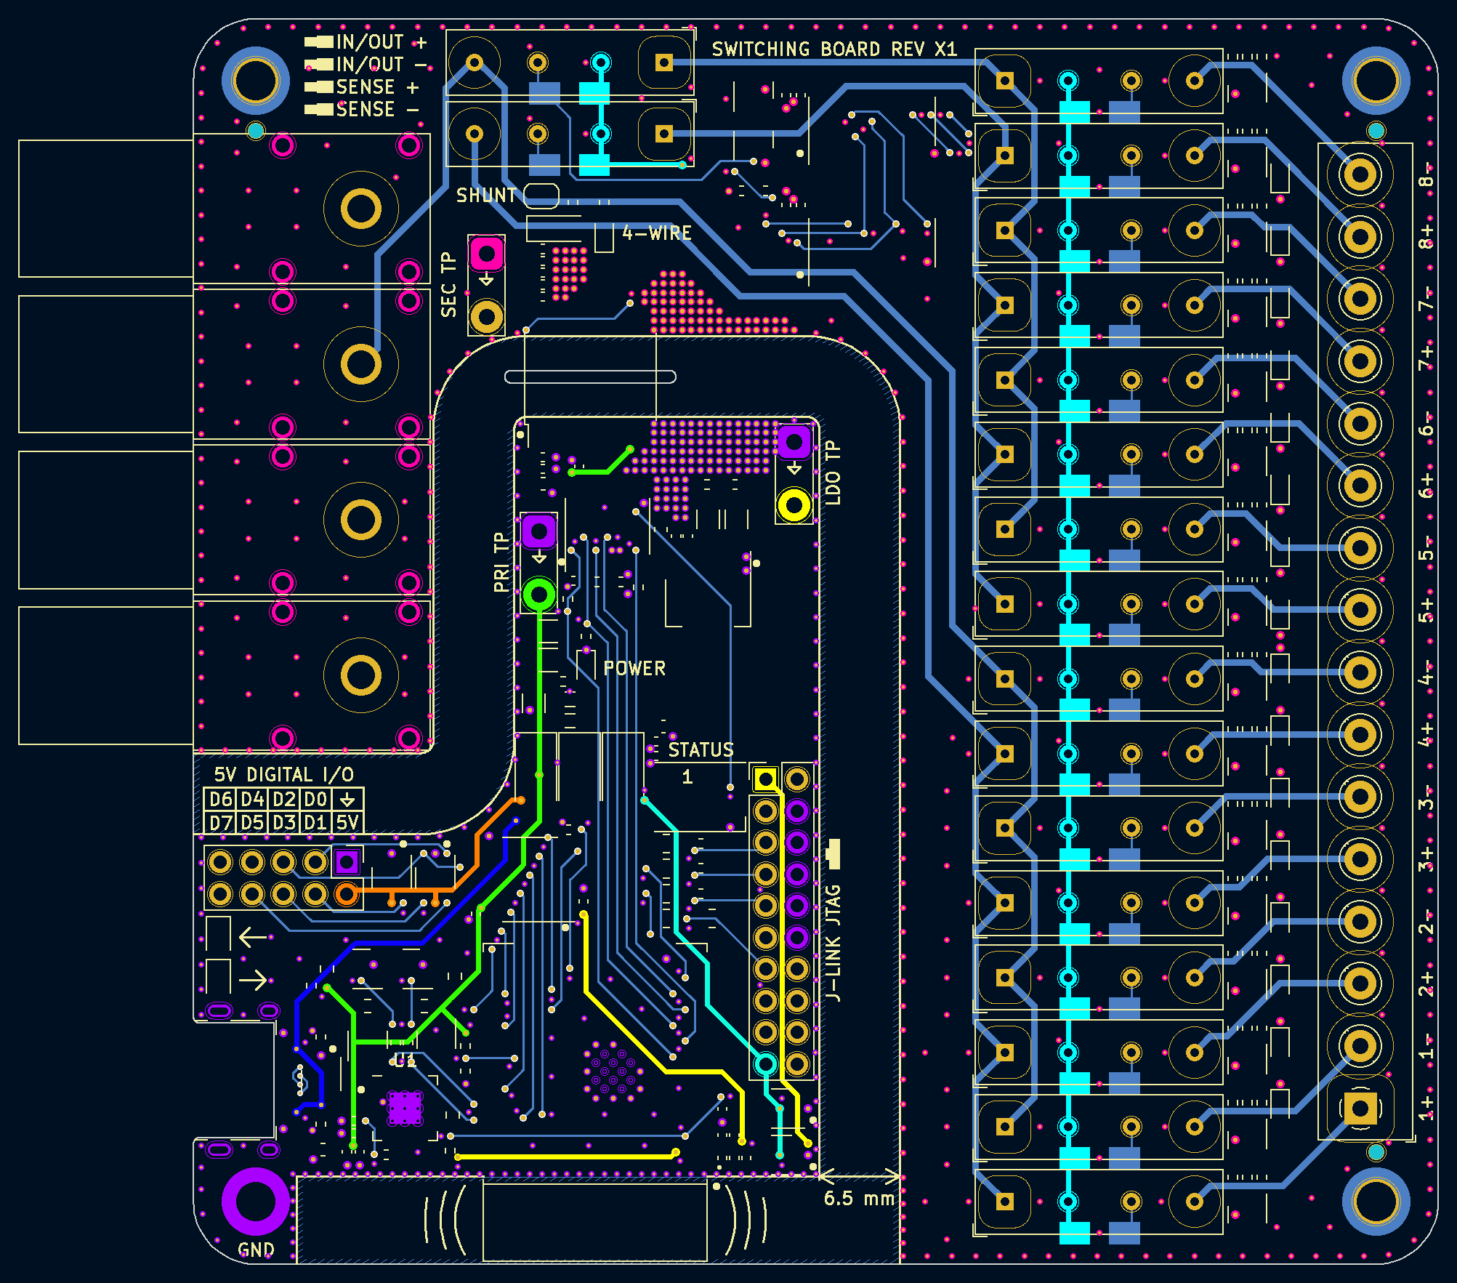Click the D3 pin label cell

pyautogui.click(x=284, y=822)
